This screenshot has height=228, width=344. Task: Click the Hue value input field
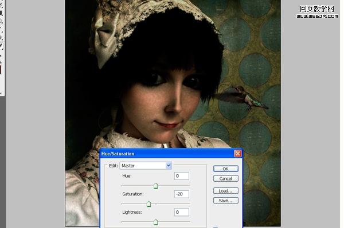pyautogui.click(x=181, y=176)
